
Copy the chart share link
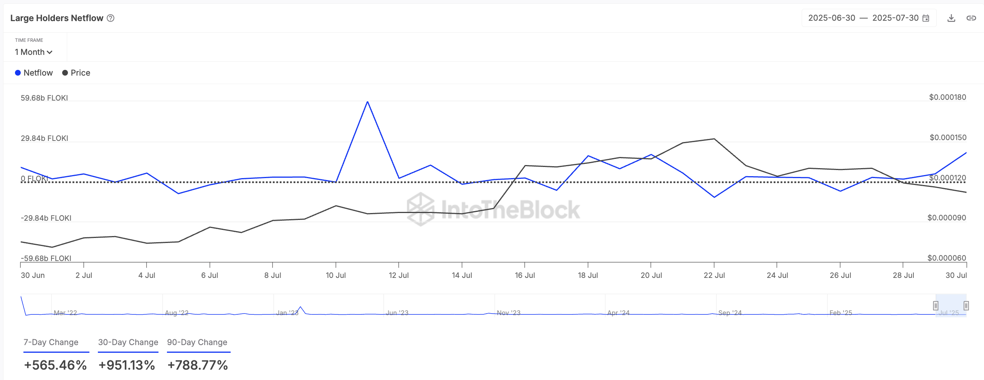click(x=971, y=18)
